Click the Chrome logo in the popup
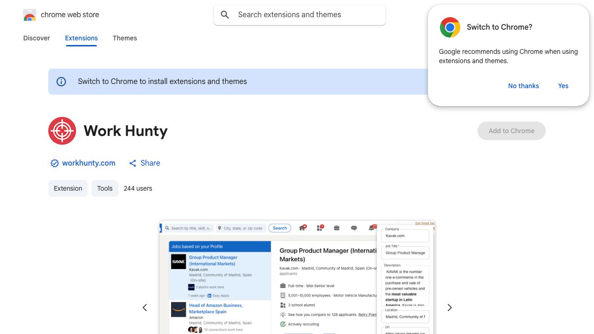Screen dimensions: 594x334 (x=450, y=27)
